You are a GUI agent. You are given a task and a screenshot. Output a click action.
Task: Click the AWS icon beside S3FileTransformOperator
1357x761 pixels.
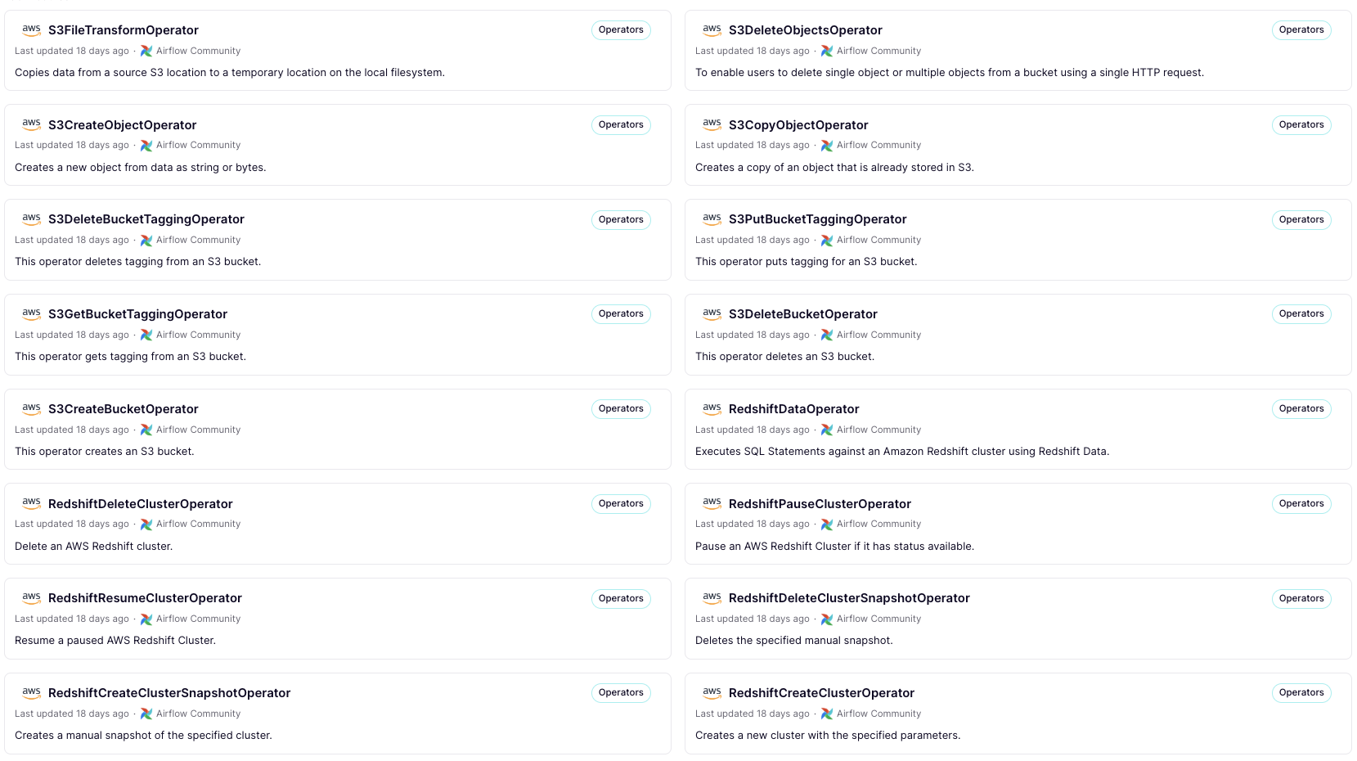31,30
